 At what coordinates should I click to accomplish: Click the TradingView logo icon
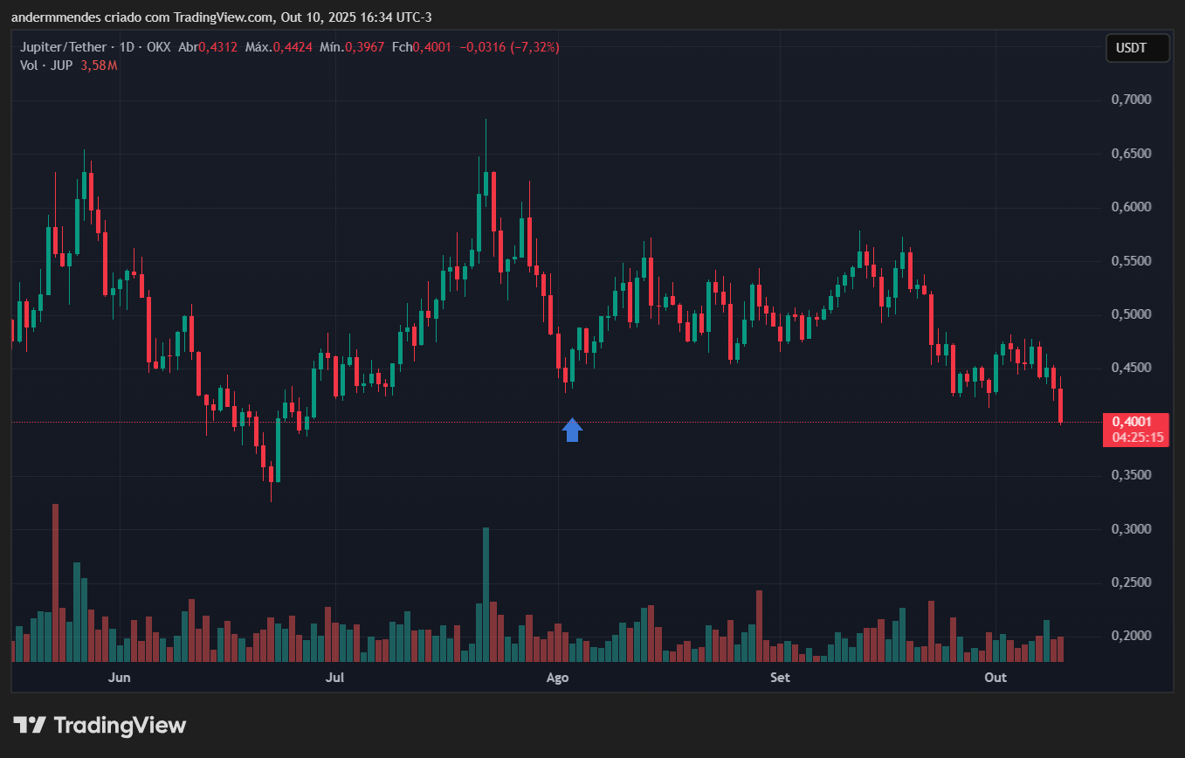[x=29, y=725]
